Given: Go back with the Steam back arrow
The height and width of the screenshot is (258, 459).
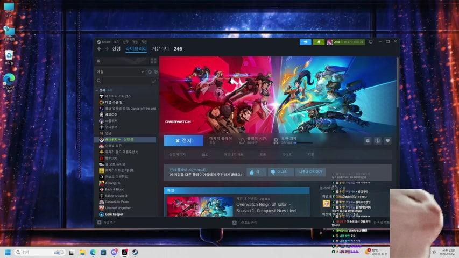Looking at the screenshot, I should (x=99, y=49).
